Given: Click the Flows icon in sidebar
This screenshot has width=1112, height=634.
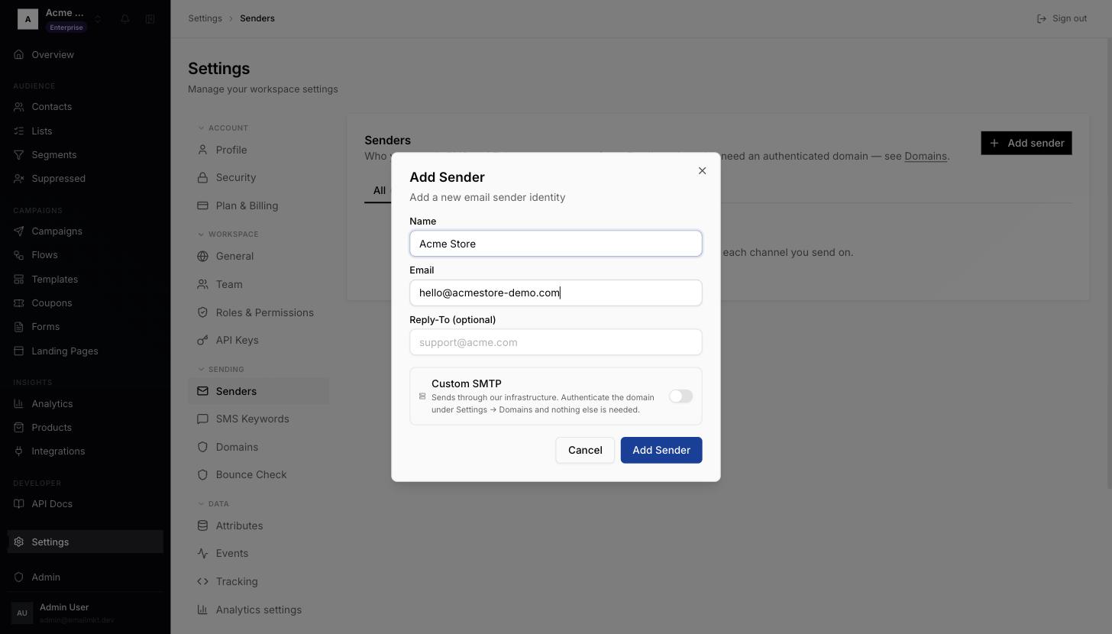Looking at the screenshot, I should (x=19, y=254).
